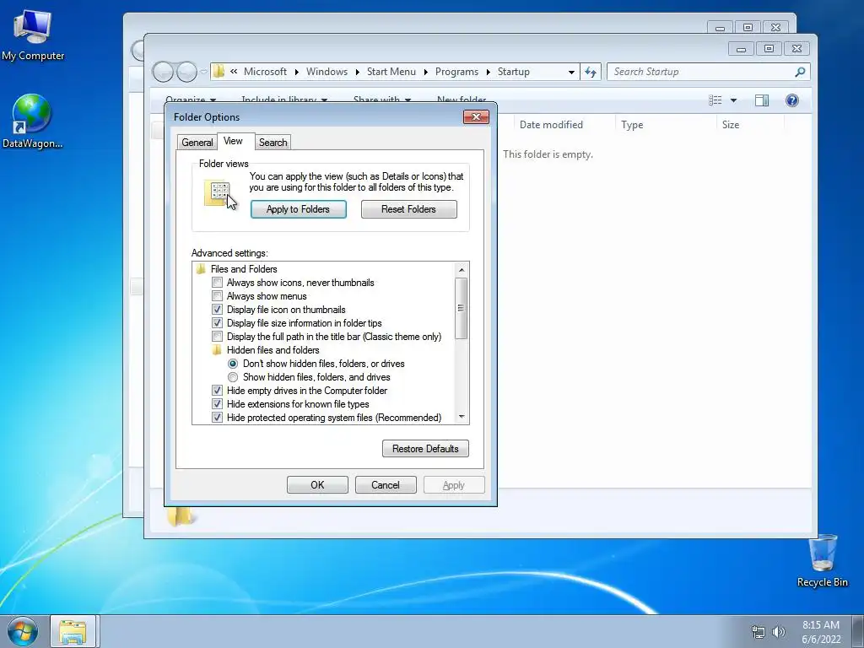This screenshot has width=864, height=648.
Task: Select Programs in the breadcrumb
Action: click(456, 72)
